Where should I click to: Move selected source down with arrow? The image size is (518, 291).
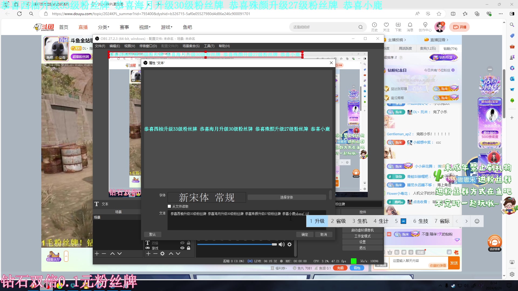(x=178, y=254)
